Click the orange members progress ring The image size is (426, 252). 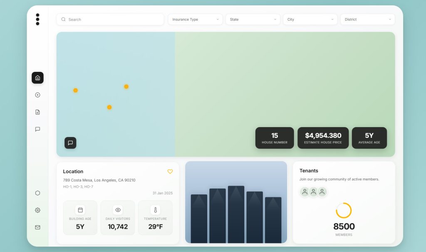[344, 210]
